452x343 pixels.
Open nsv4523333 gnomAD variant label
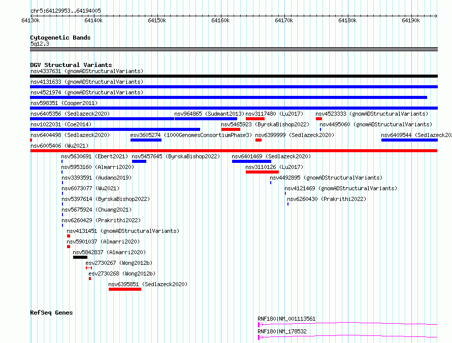pos(372,114)
